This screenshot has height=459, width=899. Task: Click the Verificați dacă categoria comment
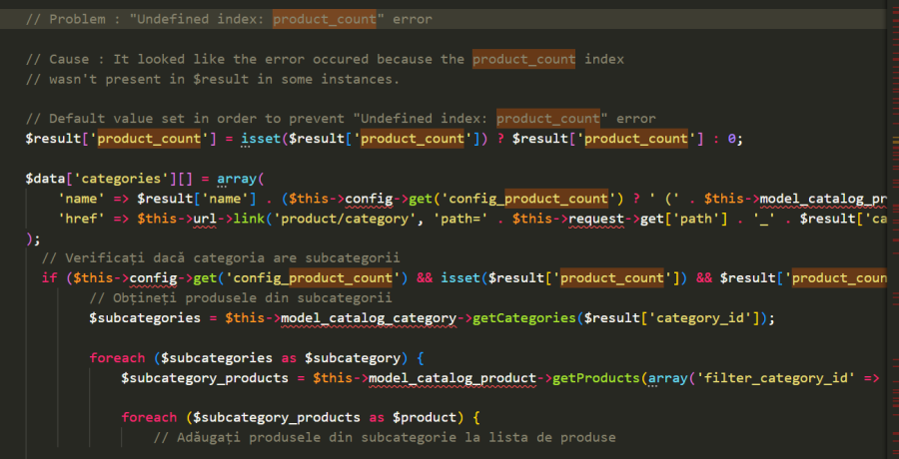coord(221,257)
